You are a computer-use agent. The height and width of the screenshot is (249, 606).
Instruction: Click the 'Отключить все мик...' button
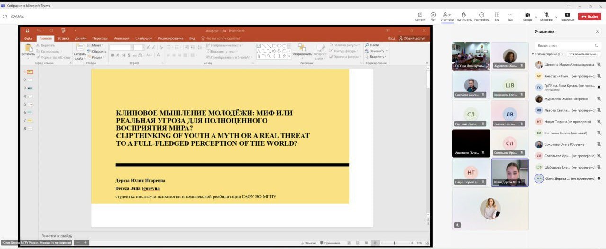coord(584,54)
